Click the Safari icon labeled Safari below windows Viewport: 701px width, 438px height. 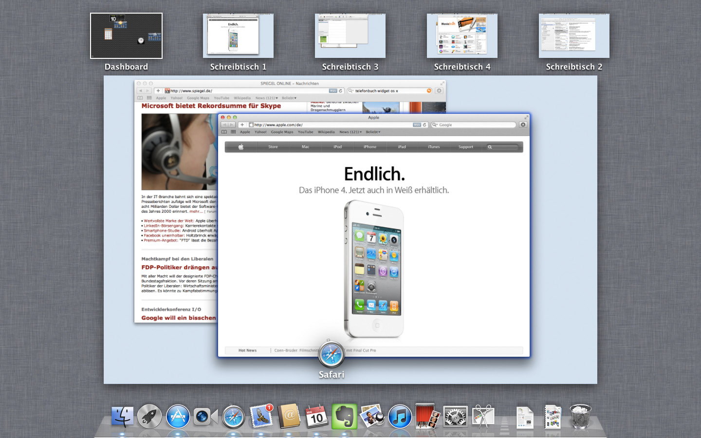point(332,354)
